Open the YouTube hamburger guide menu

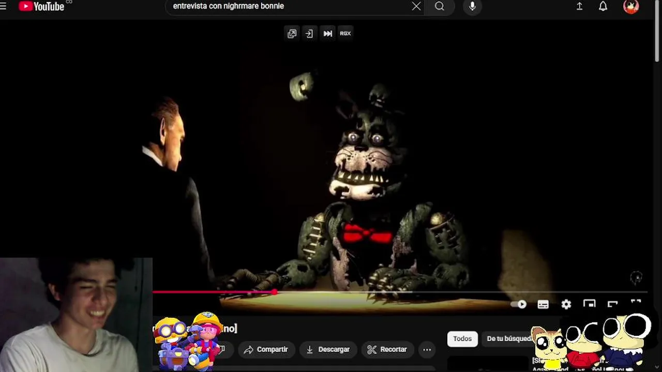pos(4,6)
